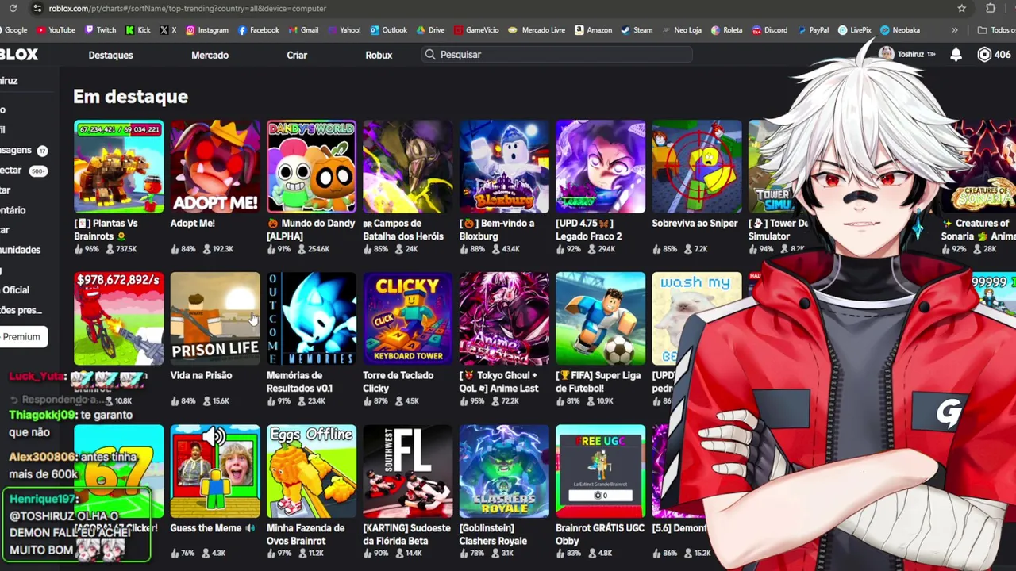
Task: Open the YouTube bookmark
Action: pyautogui.click(x=56, y=30)
